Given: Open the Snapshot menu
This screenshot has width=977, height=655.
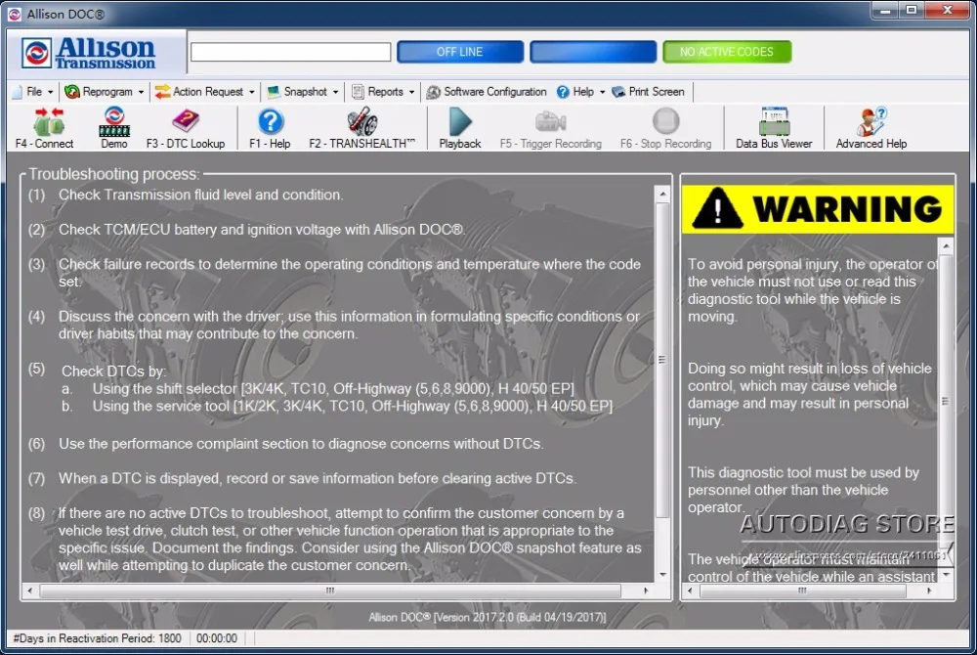Looking at the screenshot, I should point(304,92).
